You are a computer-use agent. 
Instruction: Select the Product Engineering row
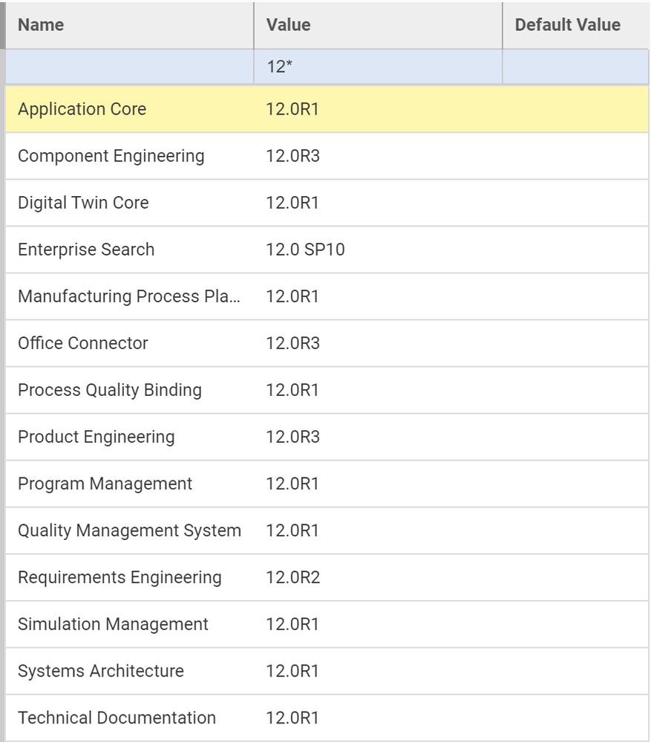point(96,437)
